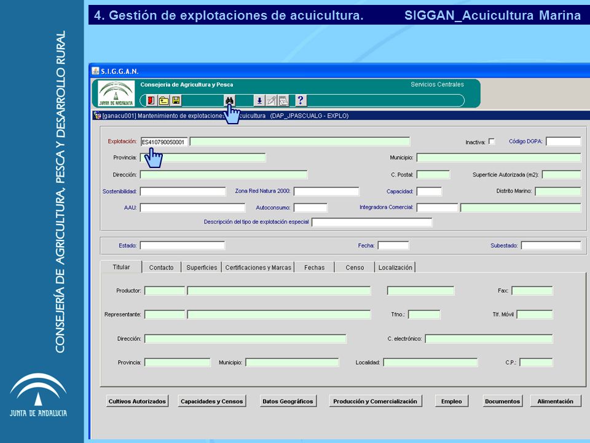
Task: Click the Explotación code field ES410790050001
Action: pos(163,142)
